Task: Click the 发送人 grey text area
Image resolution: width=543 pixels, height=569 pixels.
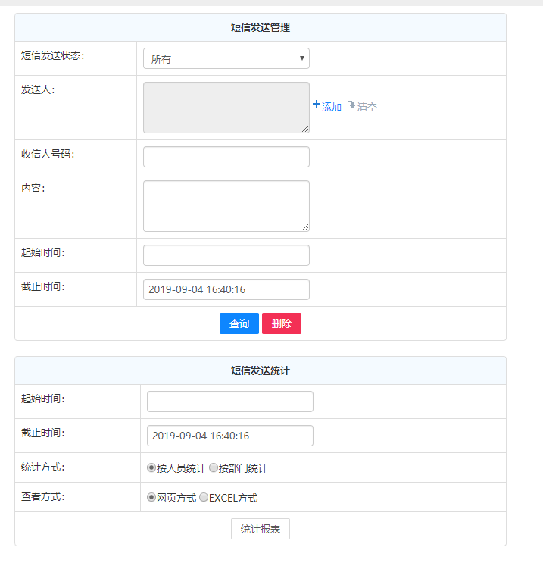Action: (x=226, y=108)
